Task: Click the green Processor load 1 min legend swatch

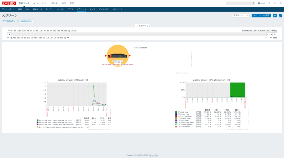Action: [37, 120]
